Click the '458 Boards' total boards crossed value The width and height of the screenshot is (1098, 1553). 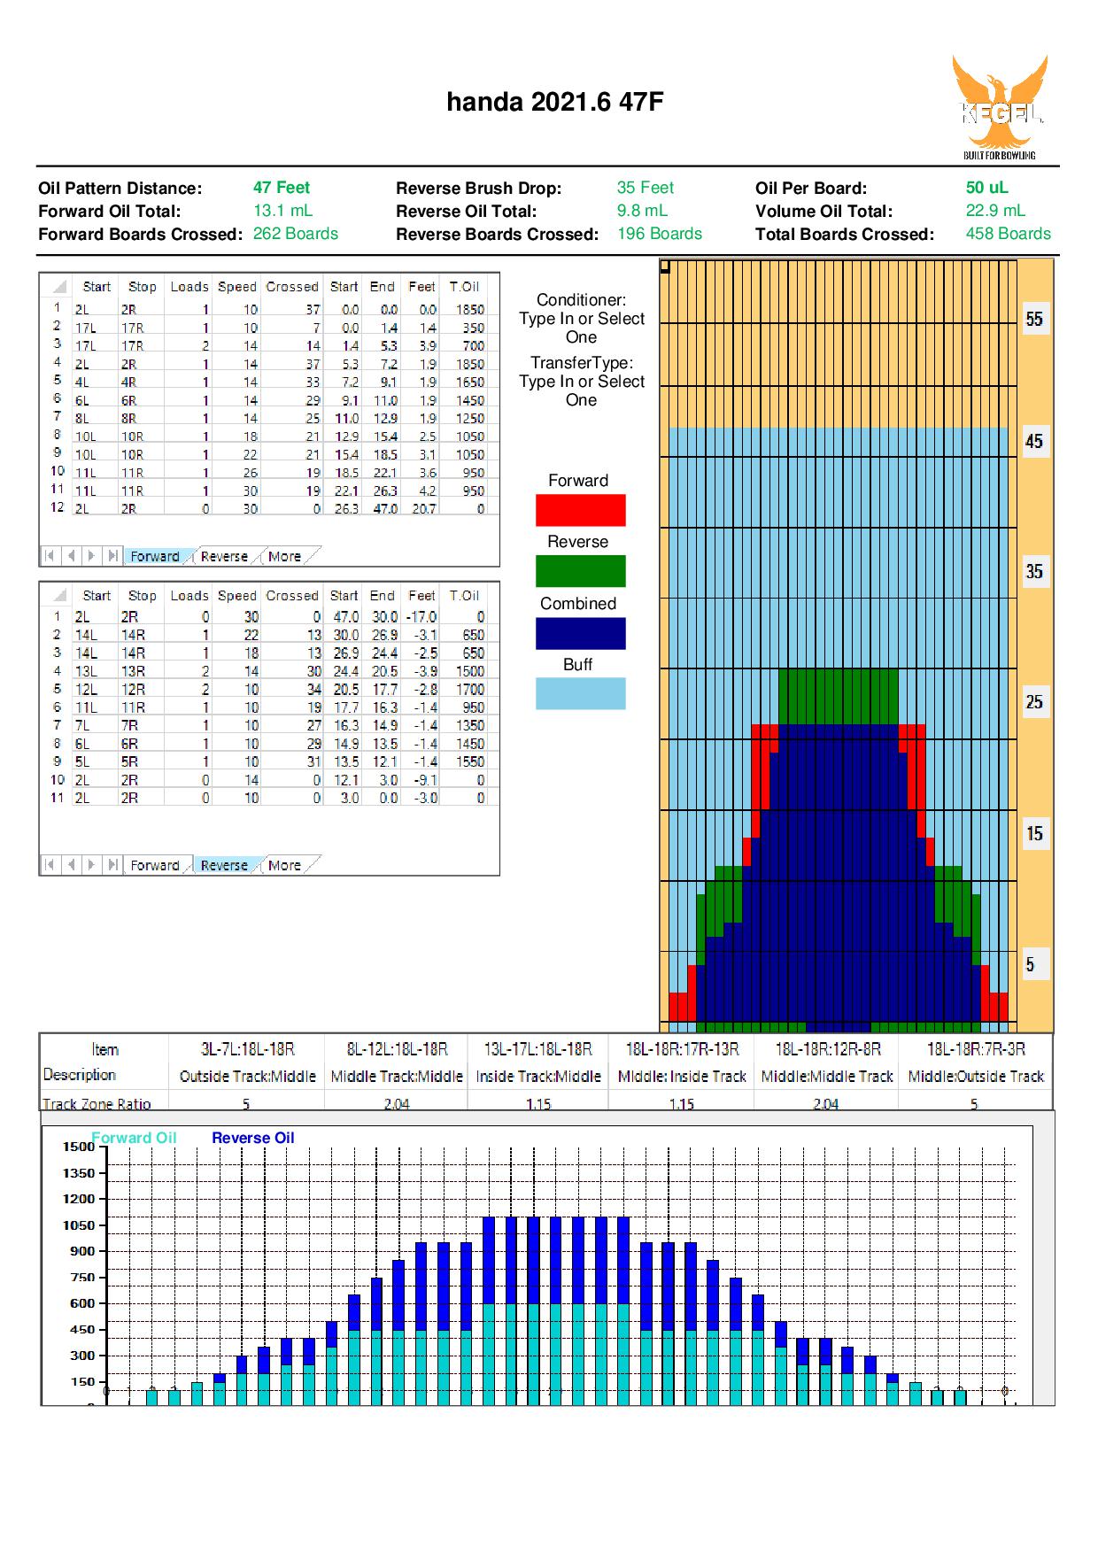click(1009, 234)
